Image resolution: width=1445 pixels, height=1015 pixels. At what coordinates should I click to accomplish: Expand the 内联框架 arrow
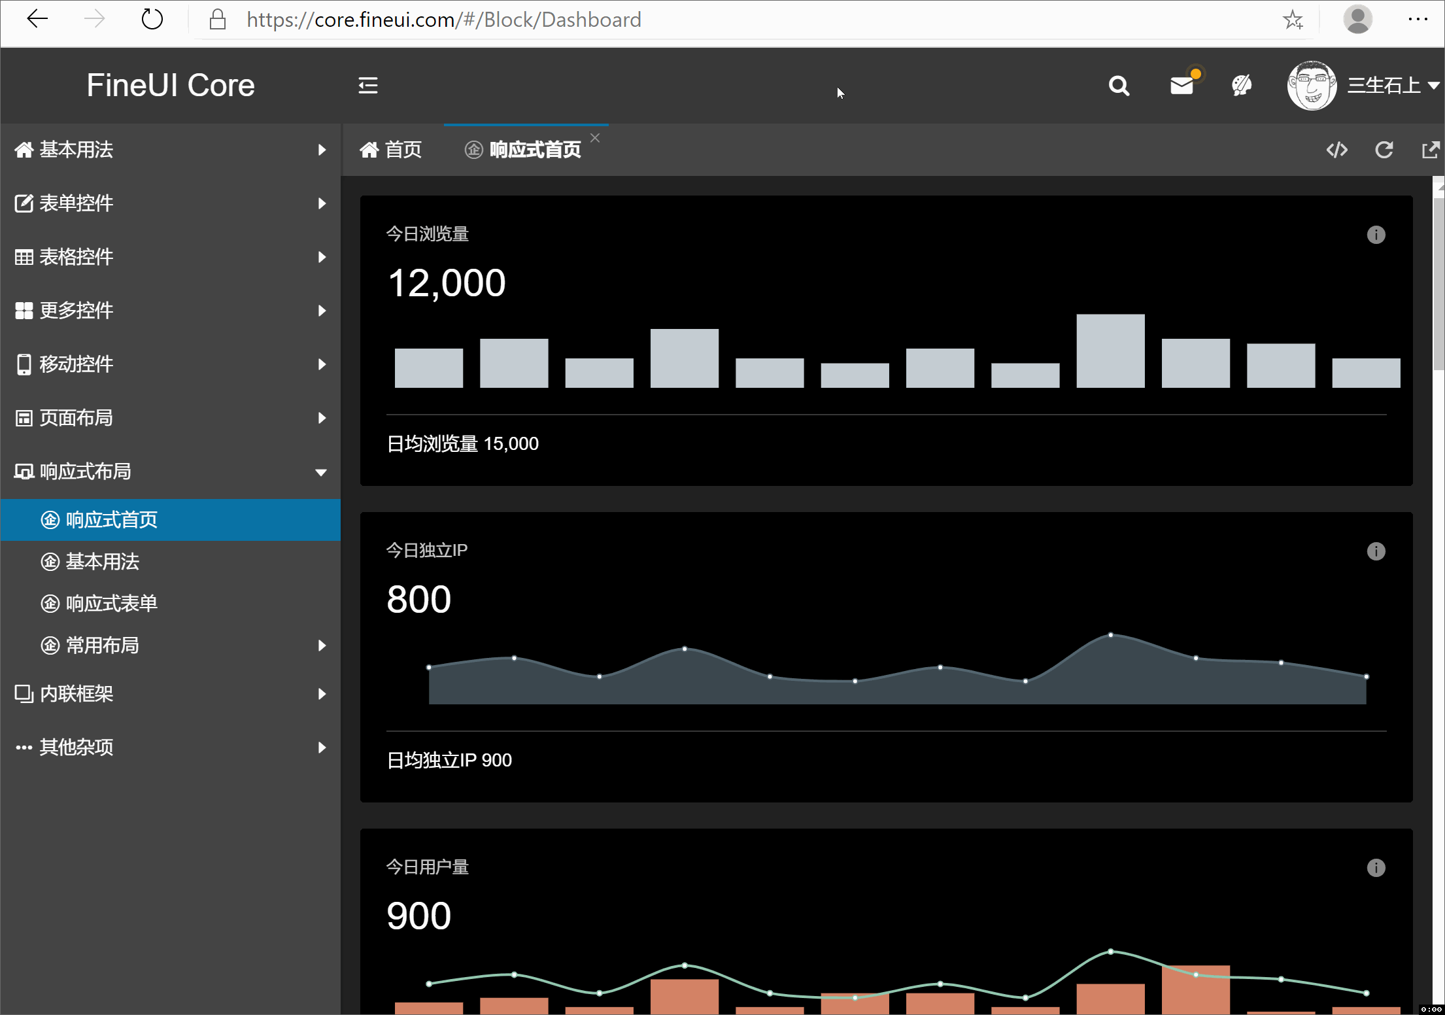tap(322, 694)
